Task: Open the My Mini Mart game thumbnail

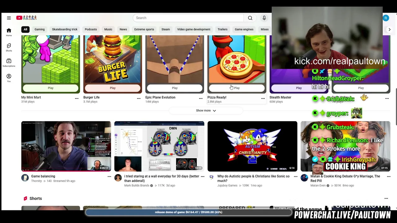Action: coord(51,59)
